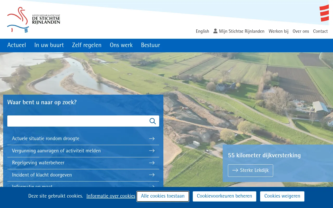This screenshot has width=333, height=208.
Task: Open the Mijn Stichtse Rijnlanden text link
Action: pyautogui.click(x=242, y=31)
